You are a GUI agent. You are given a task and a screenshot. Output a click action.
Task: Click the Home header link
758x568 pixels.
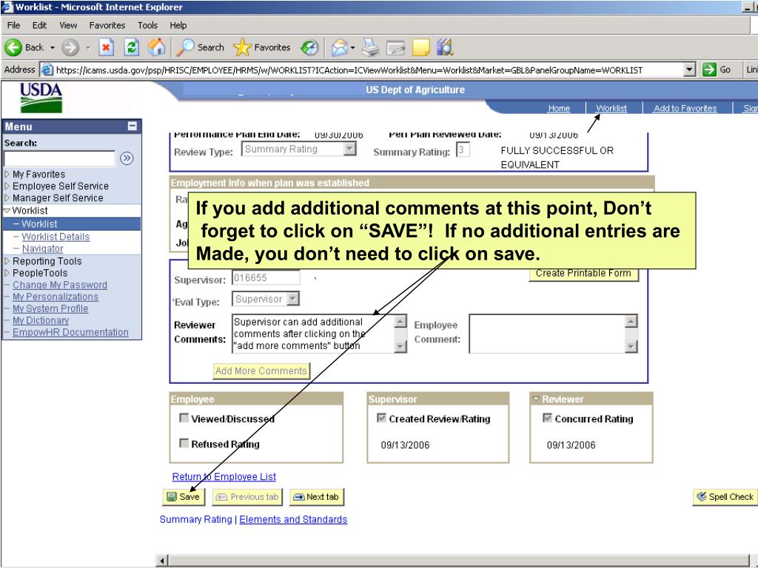(559, 108)
